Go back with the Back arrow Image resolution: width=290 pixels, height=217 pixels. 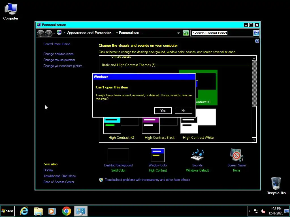click(41, 33)
